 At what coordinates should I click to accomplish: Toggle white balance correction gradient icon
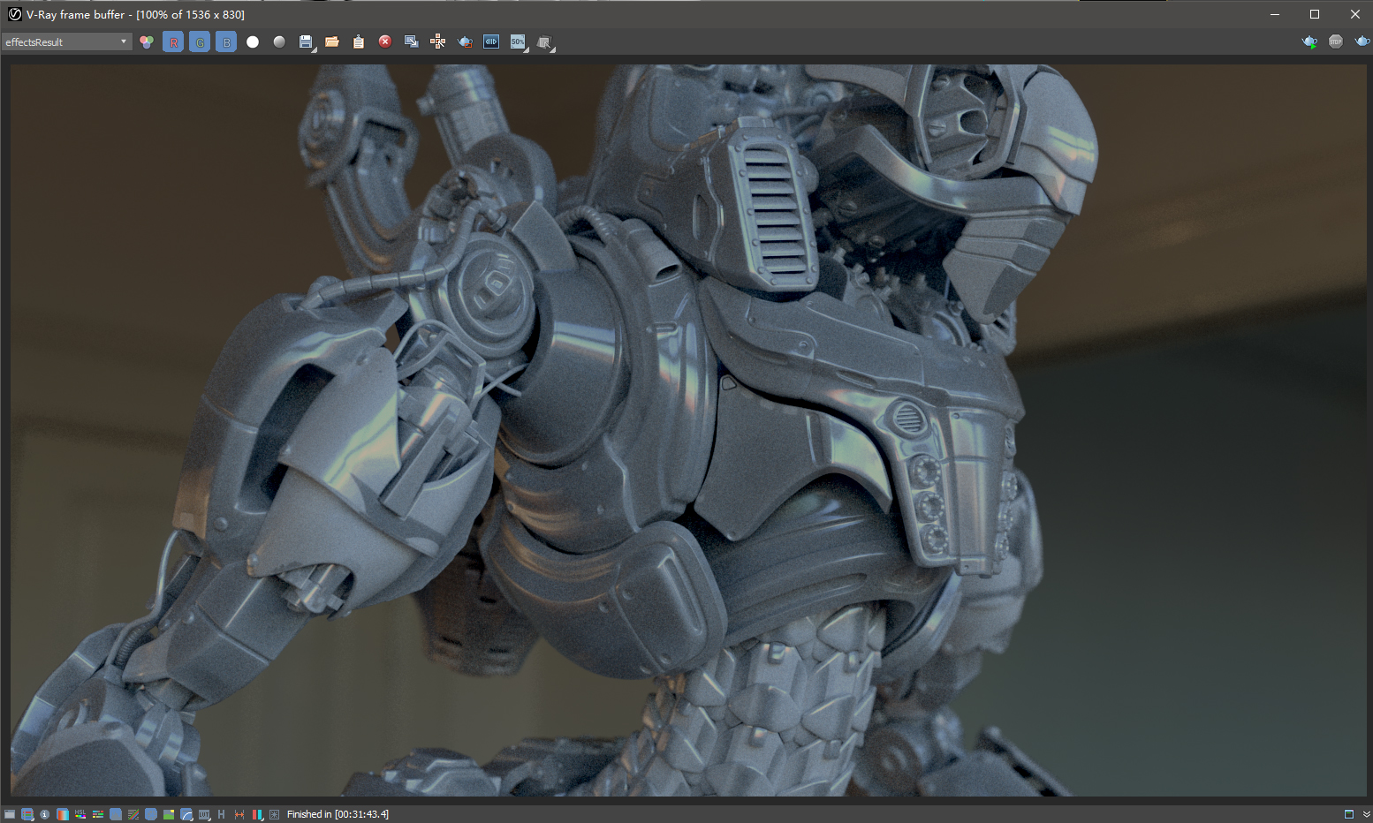click(x=63, y=814)
